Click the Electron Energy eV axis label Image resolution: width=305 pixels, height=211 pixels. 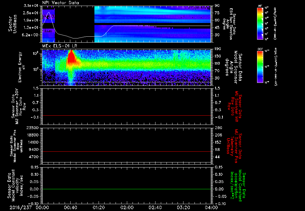coord(22,67)
